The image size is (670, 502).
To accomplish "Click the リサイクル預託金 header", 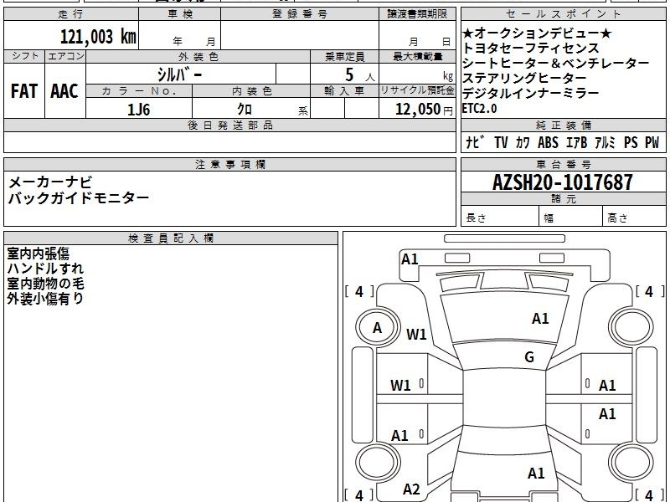I will 417,91.
